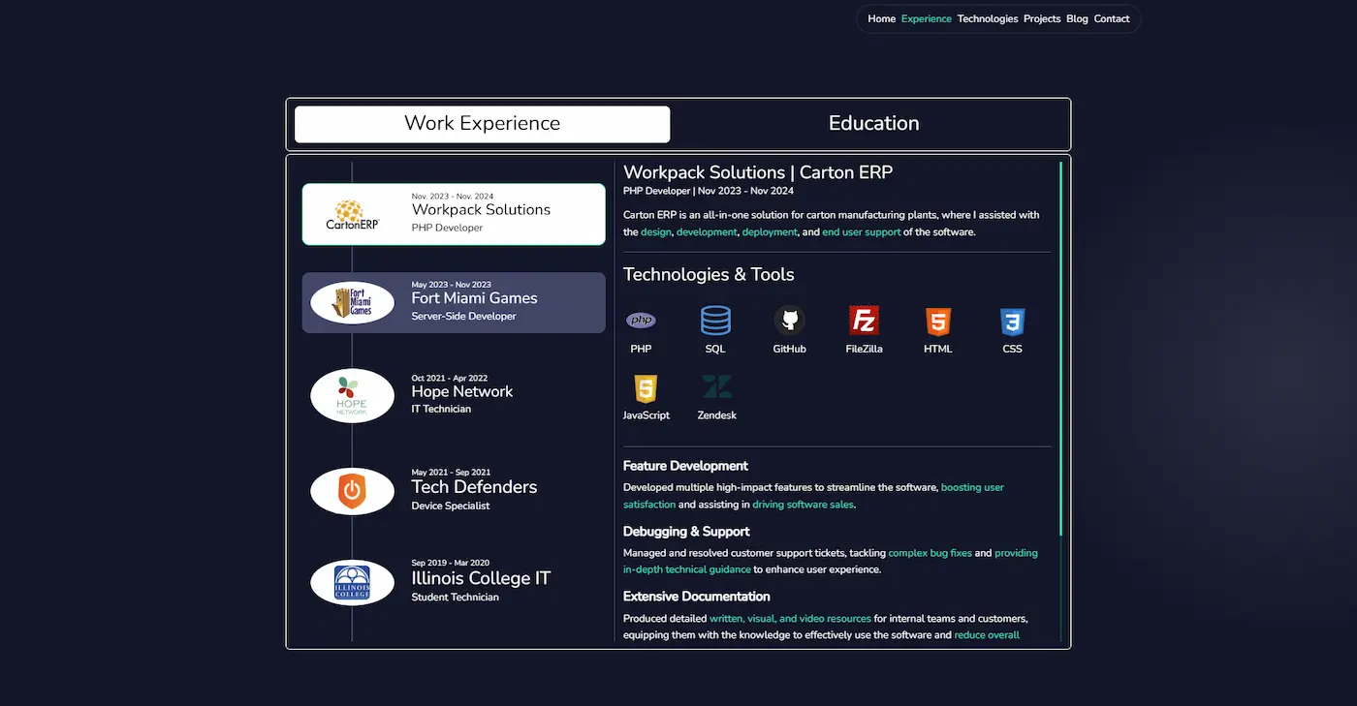Go to Contact in the top navigation

(x=1112, y=18)
